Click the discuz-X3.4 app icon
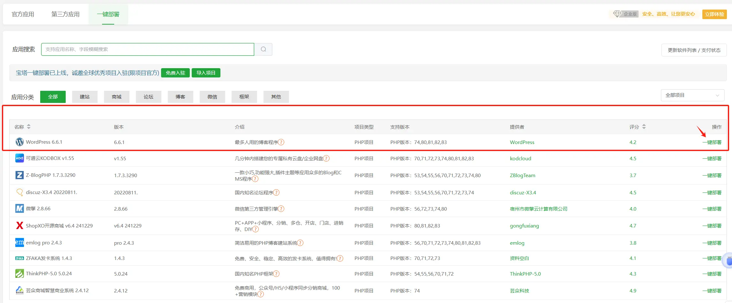The width and height of the screenshot is (732, 303). [19, 192]
